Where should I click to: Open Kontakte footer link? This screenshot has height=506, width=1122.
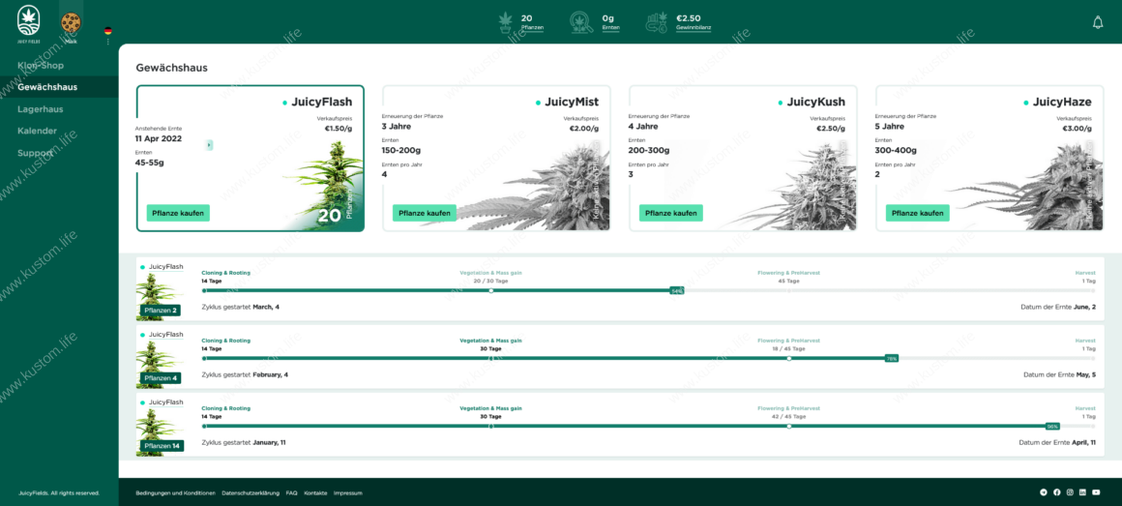tap(315, 493)
